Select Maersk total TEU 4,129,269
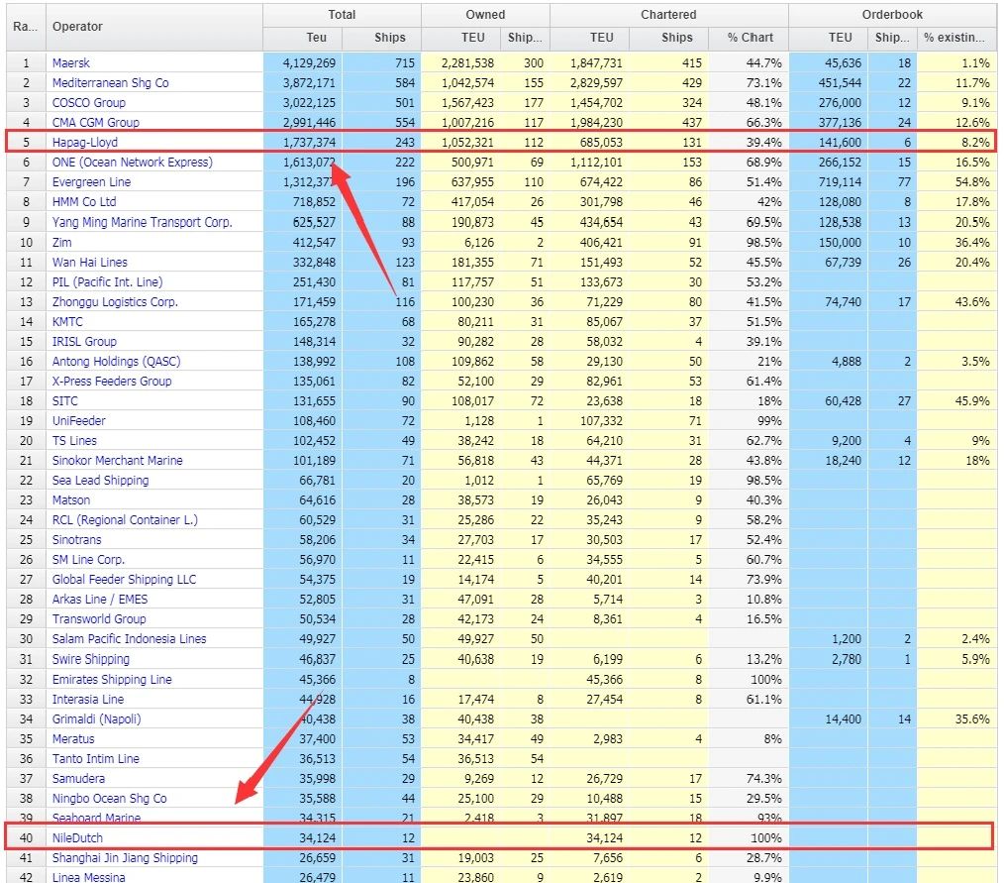The height and width of the screenshot is (883, 1004). coord(309,62)
